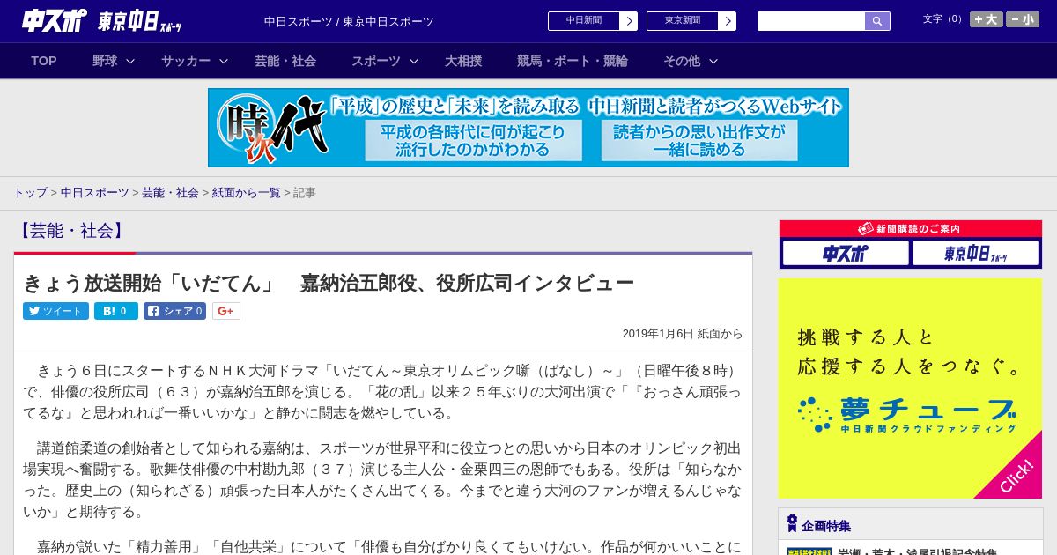Decrease text size with 小 button
Image resolution: width=1057 pixels, height=555 pixels.
pos(1023,19)
